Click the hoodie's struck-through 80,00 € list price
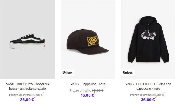This screenshot has height=110, width=175. [158, 95]
